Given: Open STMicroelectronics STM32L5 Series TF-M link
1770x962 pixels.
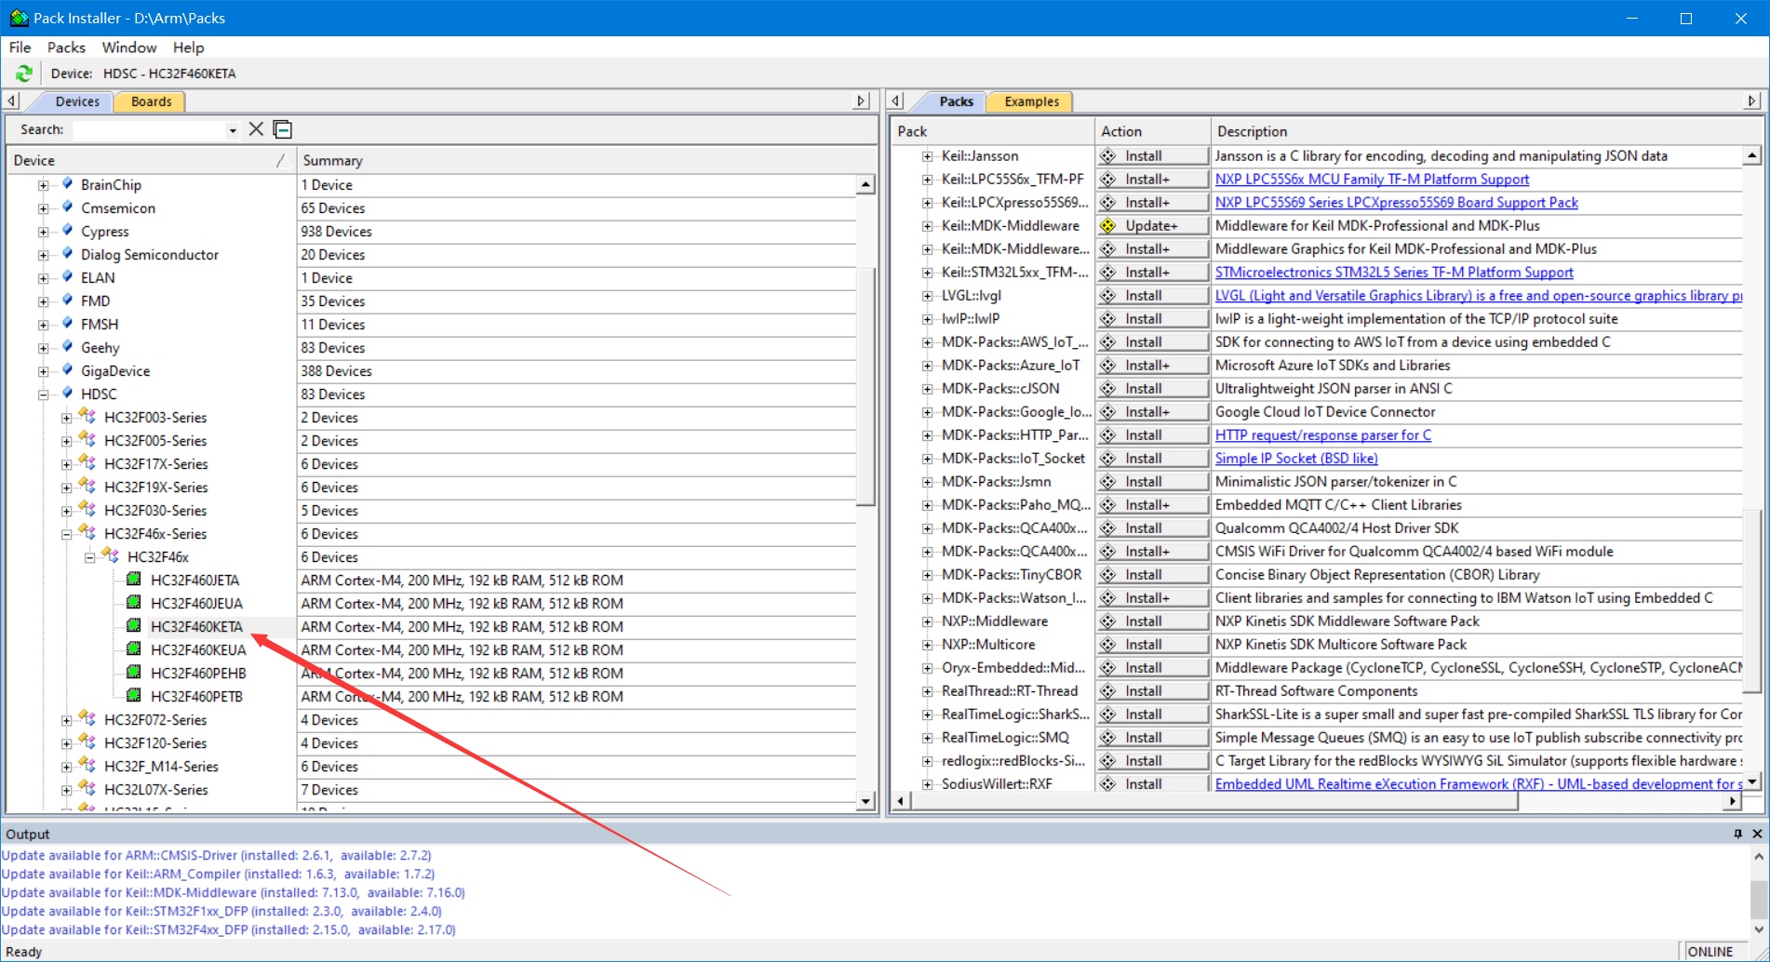Looking at the screenshot, I should pyautogui.click(x=1394, y=272).
